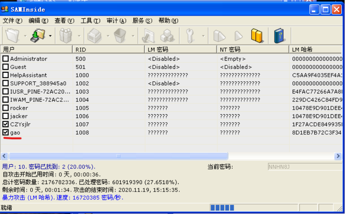Select the CZYsjlr user name
Screen dimensions: 345x214
20,124
